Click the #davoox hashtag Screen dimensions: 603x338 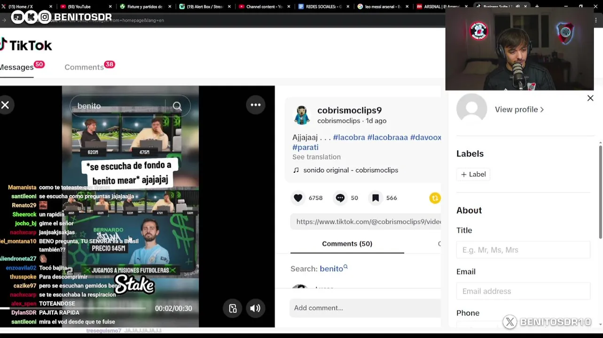pyautogui.click(x=425, y=138)
